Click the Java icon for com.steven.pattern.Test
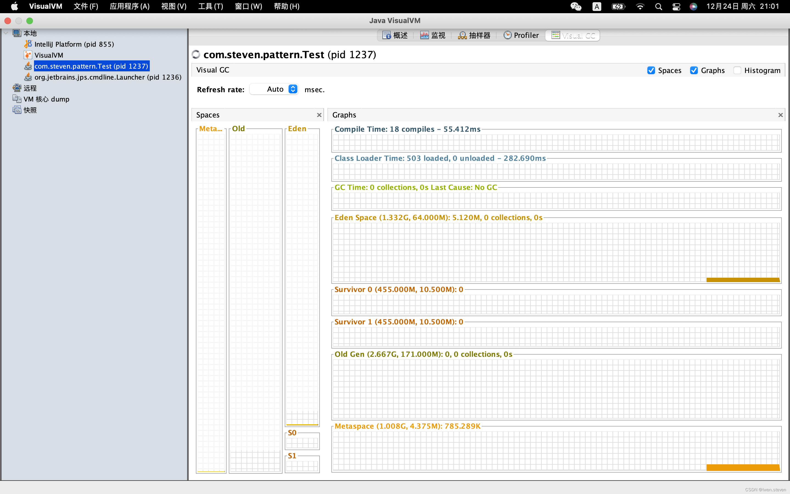This screenshot has height=494, width=790. click(x=28, y=66)
